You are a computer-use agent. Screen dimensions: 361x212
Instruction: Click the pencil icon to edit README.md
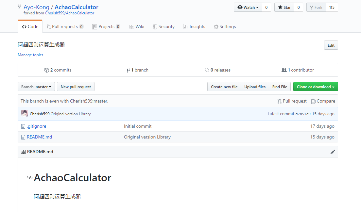click(333, 152)
